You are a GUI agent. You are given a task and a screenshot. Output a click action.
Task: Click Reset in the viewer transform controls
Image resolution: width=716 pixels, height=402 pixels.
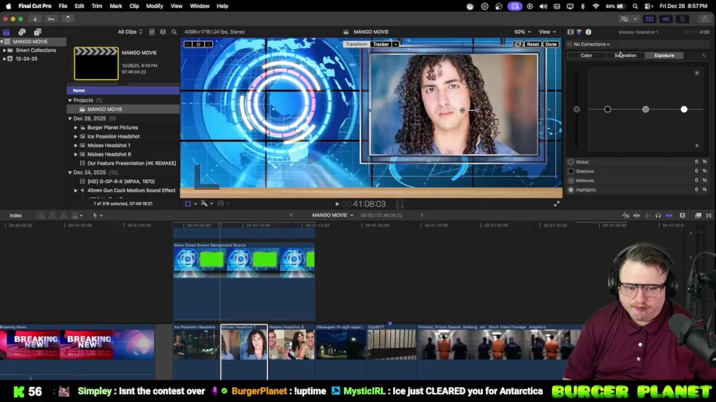click(533, 44)
